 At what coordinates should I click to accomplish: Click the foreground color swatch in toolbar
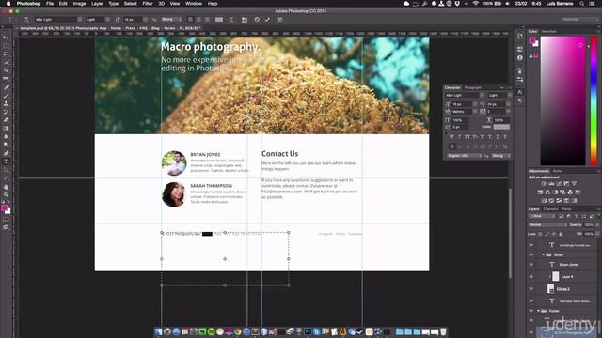click(x=4, y=208)
